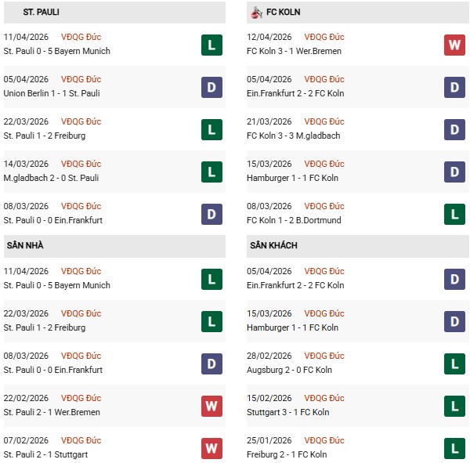
Task: Click the L badge for Augsburg 2-0 FC Koln
Action: click(455, 364)
